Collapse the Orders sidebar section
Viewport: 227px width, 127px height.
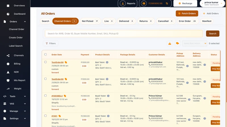coord(25,22)
